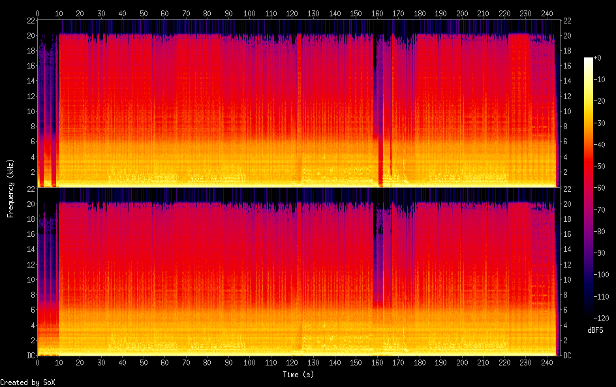Click the dark bottom end of the color bar
Viewport: 616px width, 387px height.
point(589,317)
